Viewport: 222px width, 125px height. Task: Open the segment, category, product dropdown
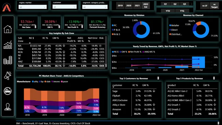point(95,7)
